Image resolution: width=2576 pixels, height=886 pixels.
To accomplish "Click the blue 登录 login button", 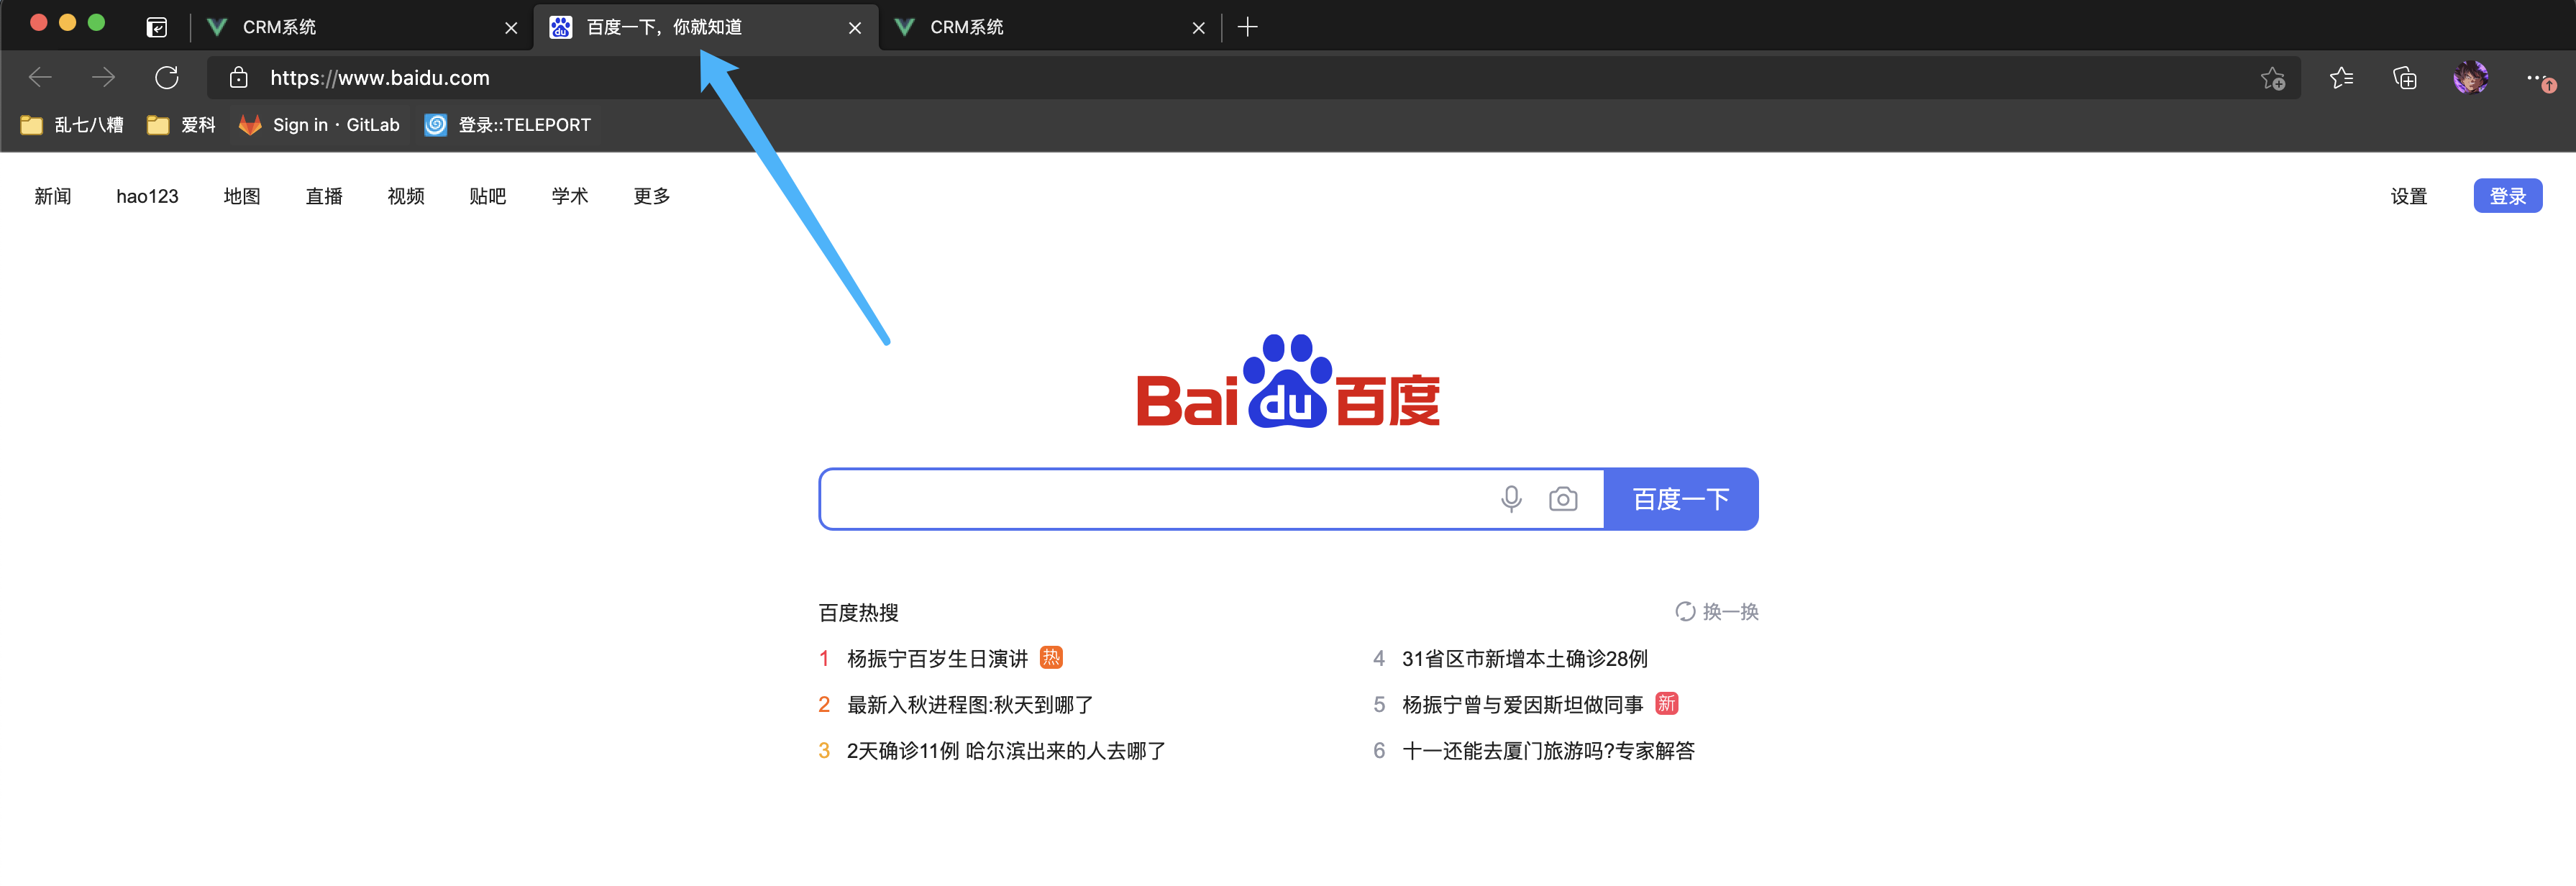I will coord(2507,196).
